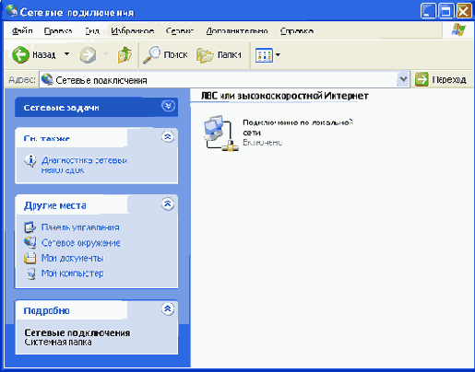Open views dropdown arrow in toolbar
The height and width of the screenshot is (372, 475).
click(278, 55)
